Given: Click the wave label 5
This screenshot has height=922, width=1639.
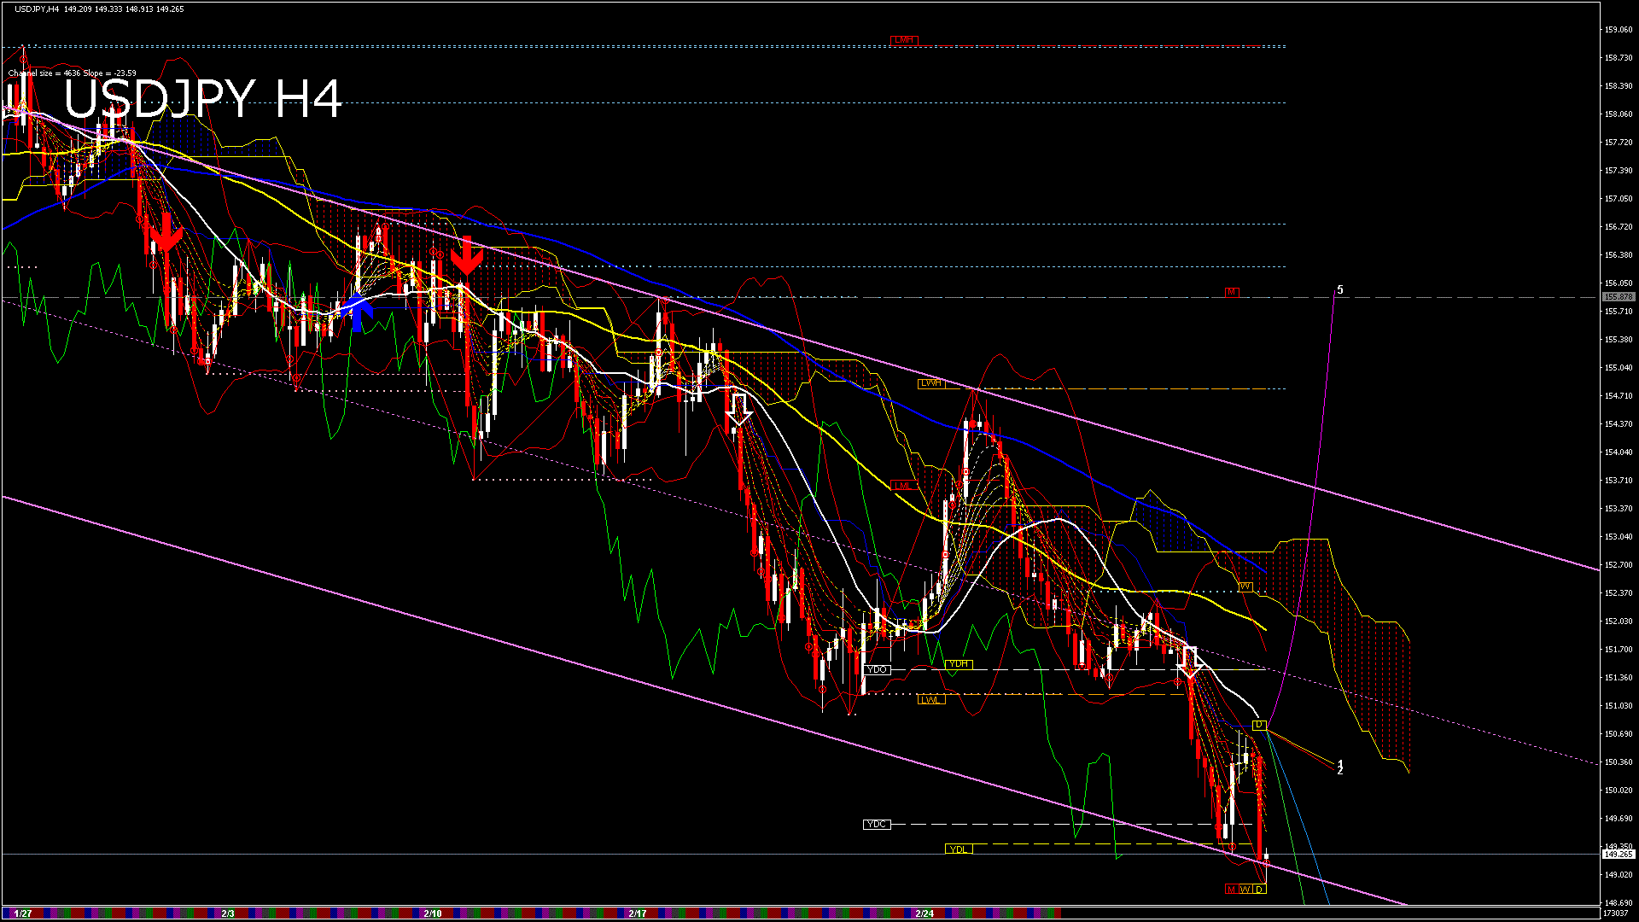Looking at the screenshot, I should 1340,290.
